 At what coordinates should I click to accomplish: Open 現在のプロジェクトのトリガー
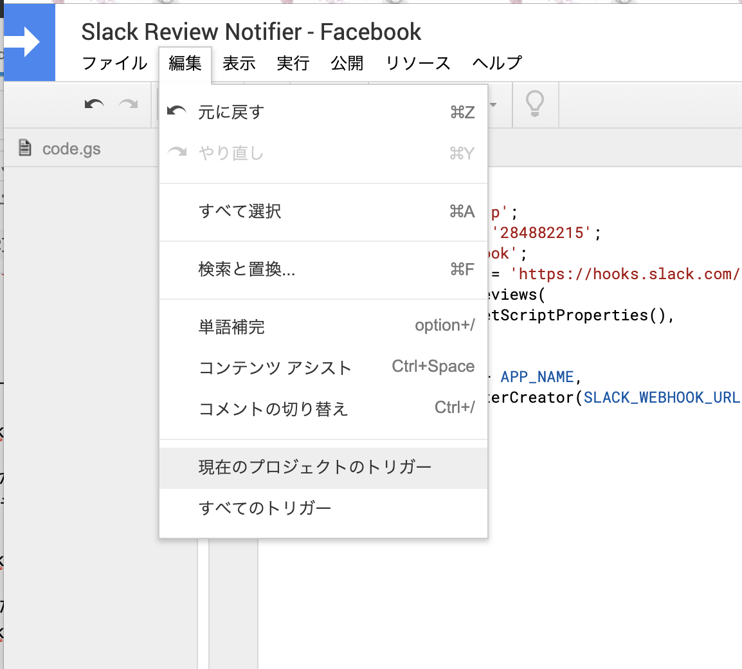pyautogui.click(x=323, y=468)
